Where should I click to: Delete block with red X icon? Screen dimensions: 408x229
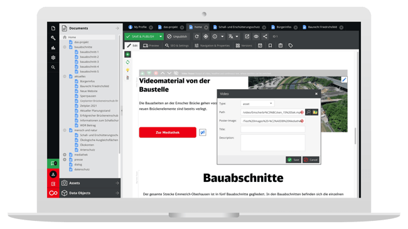(x=156, y=73)
